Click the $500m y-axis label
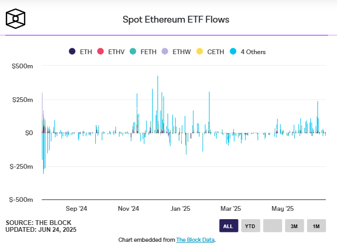The height and width of the screenshot is (246, 337). [23, 66]
